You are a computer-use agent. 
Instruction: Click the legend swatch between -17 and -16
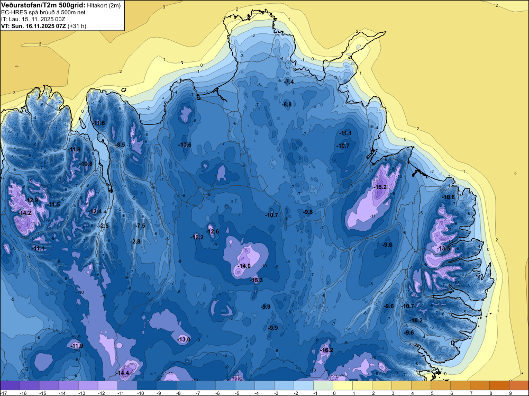(10, 385)
